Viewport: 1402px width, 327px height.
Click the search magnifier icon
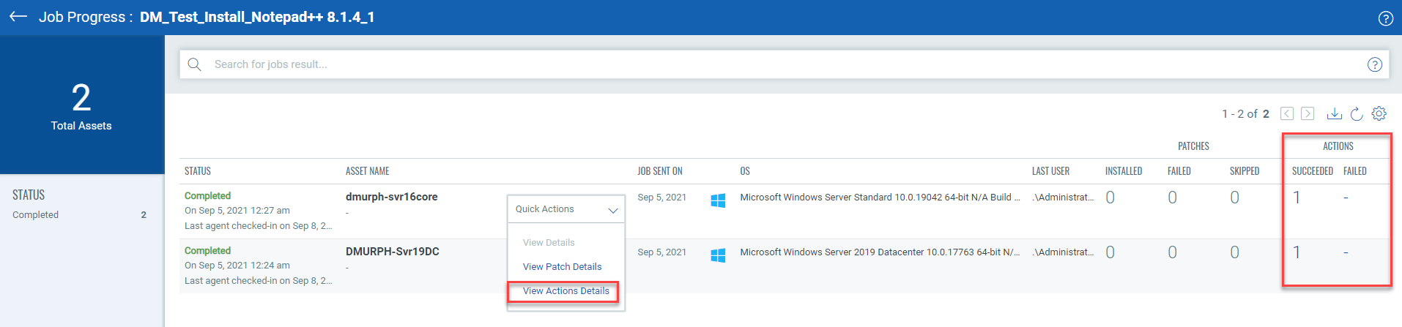[194, 64]
